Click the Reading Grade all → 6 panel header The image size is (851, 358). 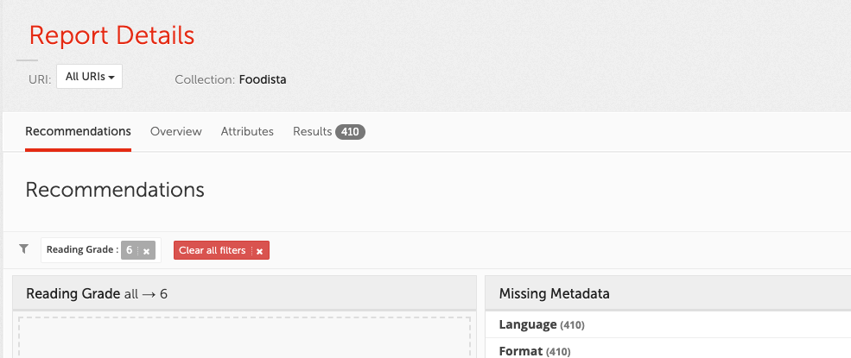(97, 294)
